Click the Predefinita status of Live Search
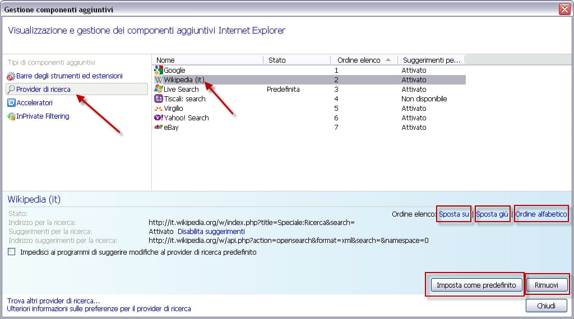Viewport: 574px width, 319px height. (x=283, y=89)
